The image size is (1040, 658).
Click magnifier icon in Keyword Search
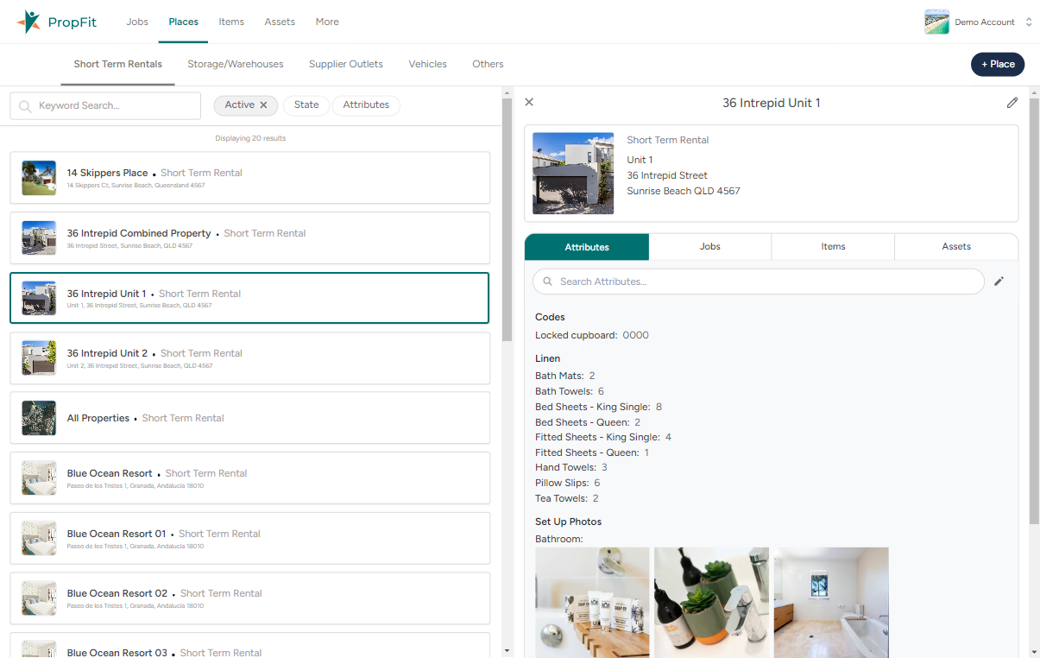tap(25, 106)
